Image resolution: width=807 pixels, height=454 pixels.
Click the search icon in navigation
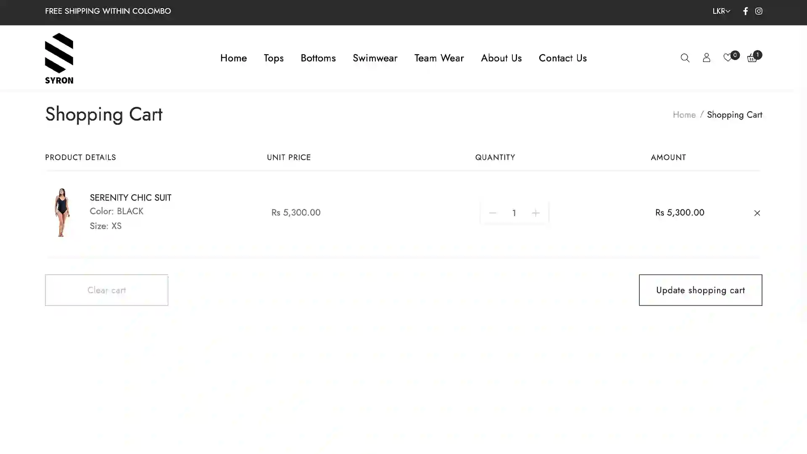click(685, 58)
